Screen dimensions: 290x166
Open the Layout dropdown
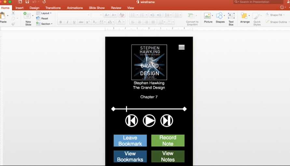44,13
